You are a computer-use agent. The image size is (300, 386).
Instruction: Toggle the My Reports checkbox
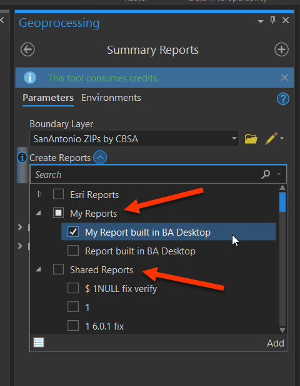click(58, 213)
